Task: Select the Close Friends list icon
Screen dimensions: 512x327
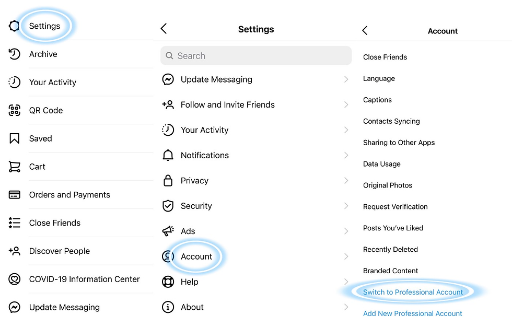Action: (14, 223)
